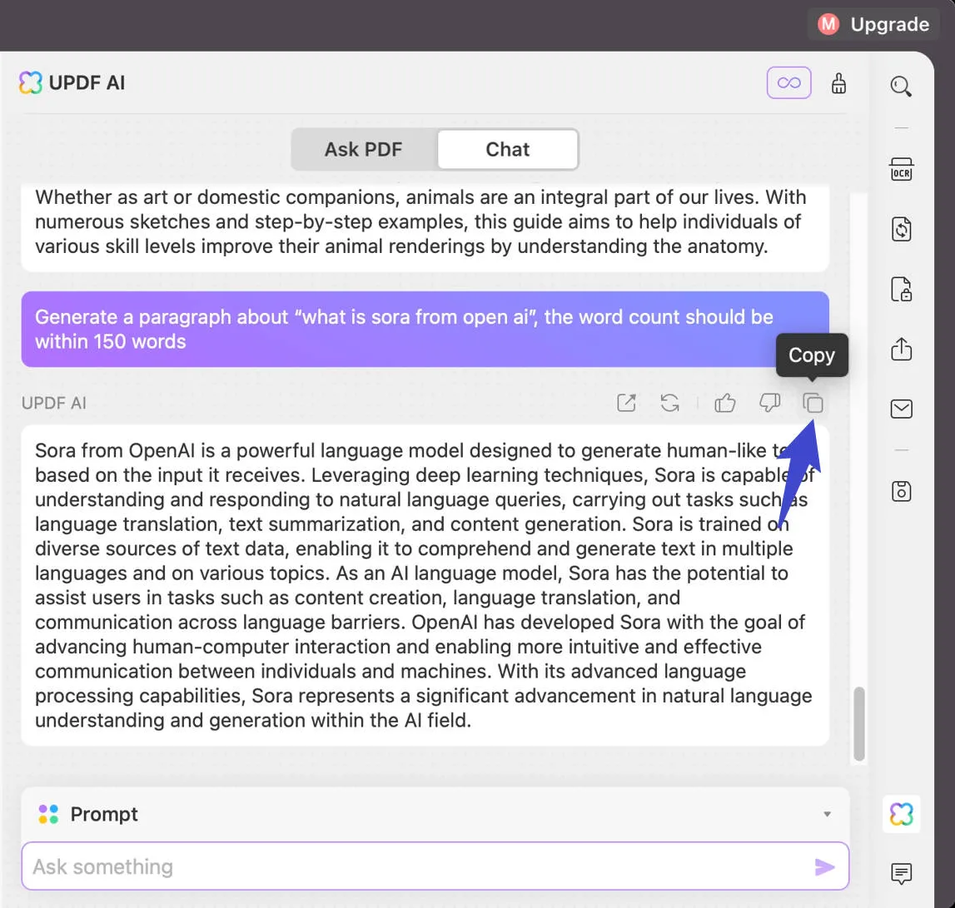The image size is (955, 908).
Task: Open the OCR tool in the sidebar
Action: [901, 169]
